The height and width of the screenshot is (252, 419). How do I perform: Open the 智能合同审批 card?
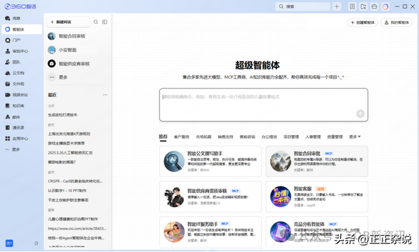click(x=317, y=161)
